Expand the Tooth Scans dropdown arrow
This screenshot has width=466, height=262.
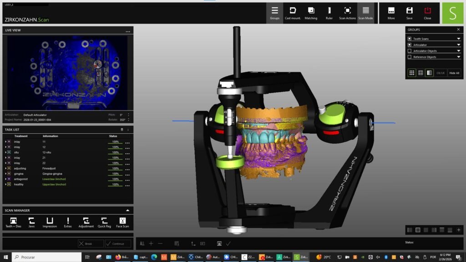click(x=458, y=39)
